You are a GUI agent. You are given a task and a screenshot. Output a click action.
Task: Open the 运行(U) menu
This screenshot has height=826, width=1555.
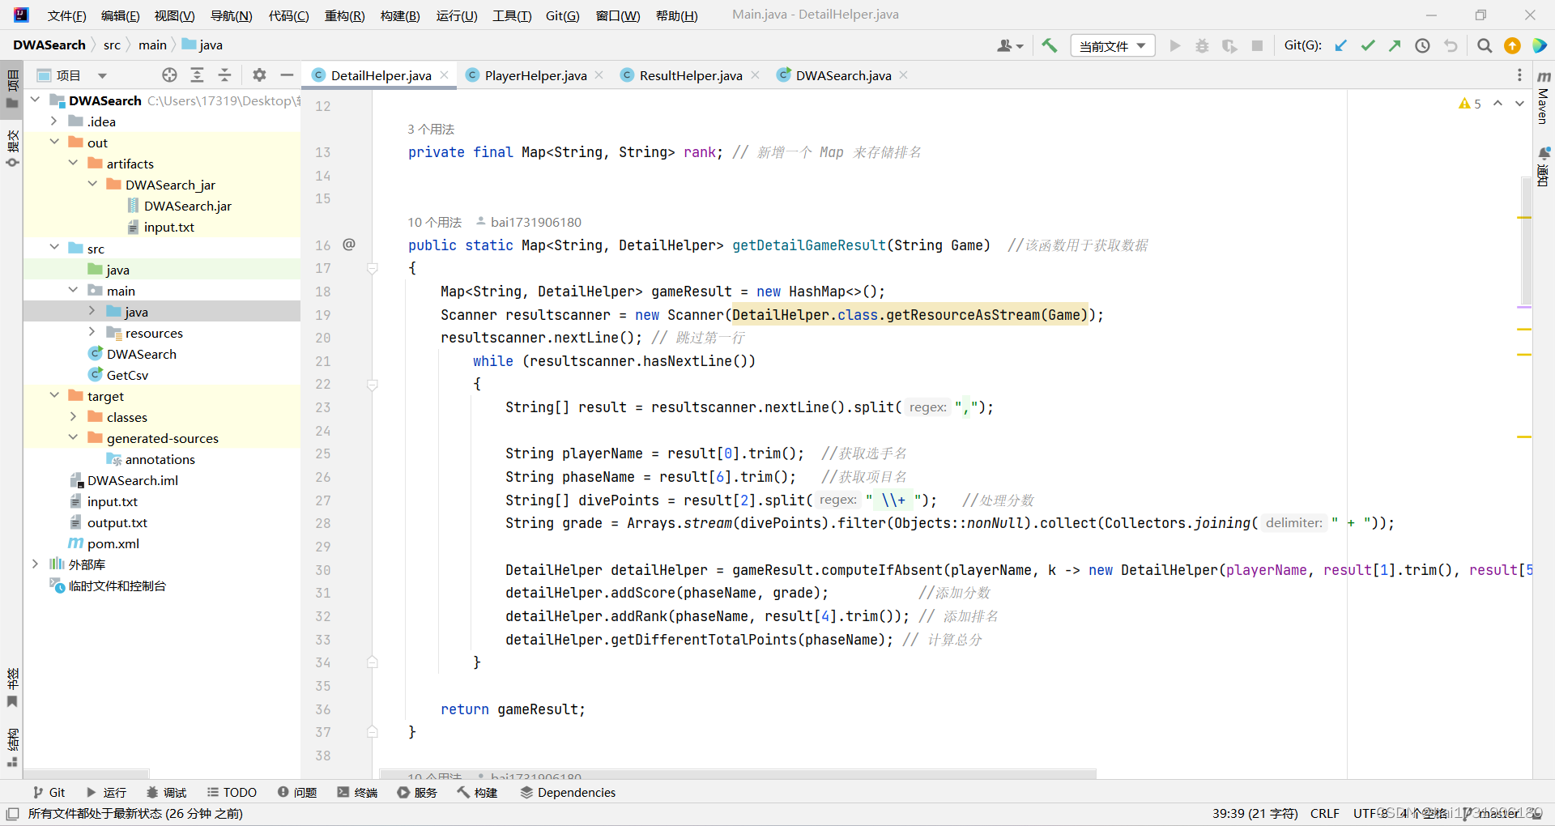point(457,15)
